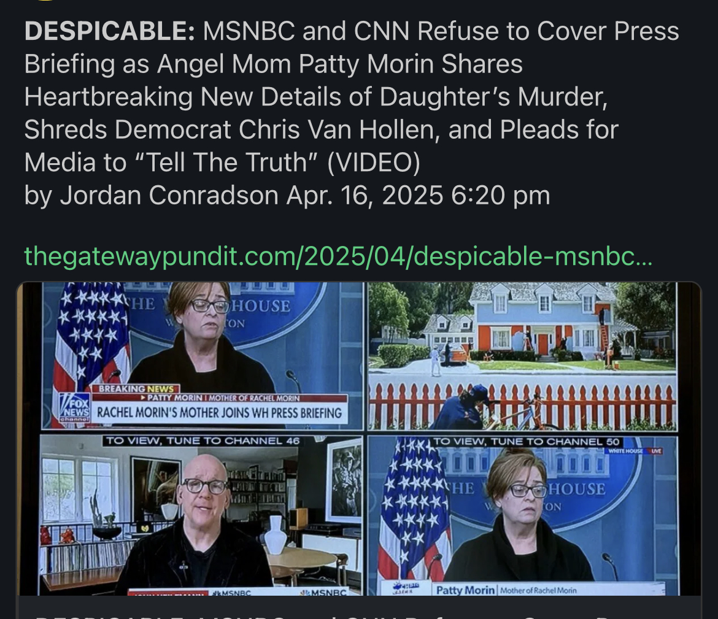Open the MSNBC panel with man in glasses
This screenshot has height=619, width=718.
pyautogui.click(x=201, y=515)
